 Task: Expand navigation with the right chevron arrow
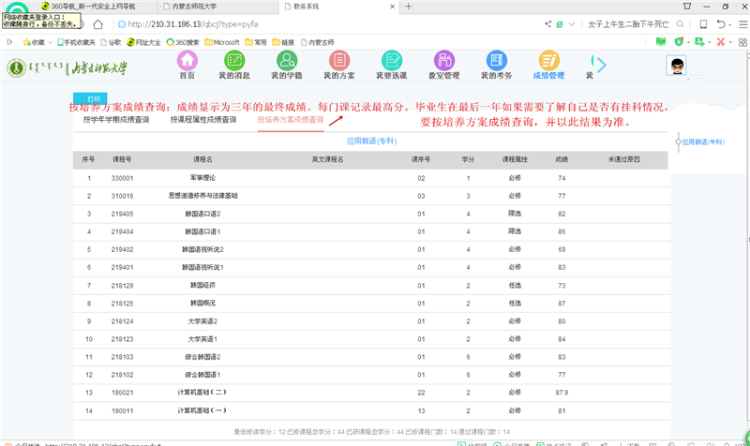pyautogui.click(x=602, y=64)
